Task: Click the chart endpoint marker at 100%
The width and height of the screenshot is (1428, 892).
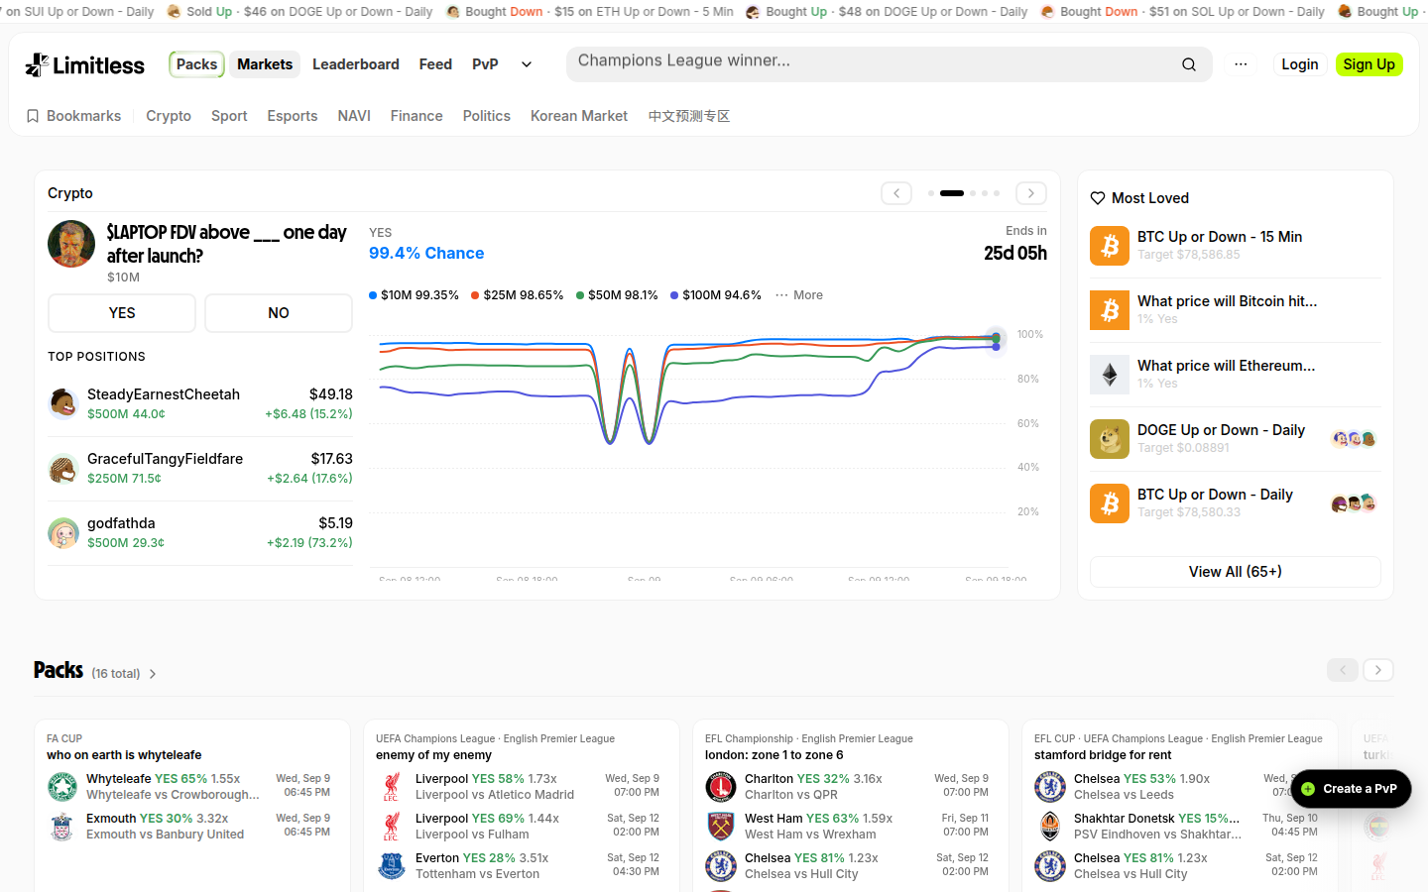Action: (x=997, y=338)
